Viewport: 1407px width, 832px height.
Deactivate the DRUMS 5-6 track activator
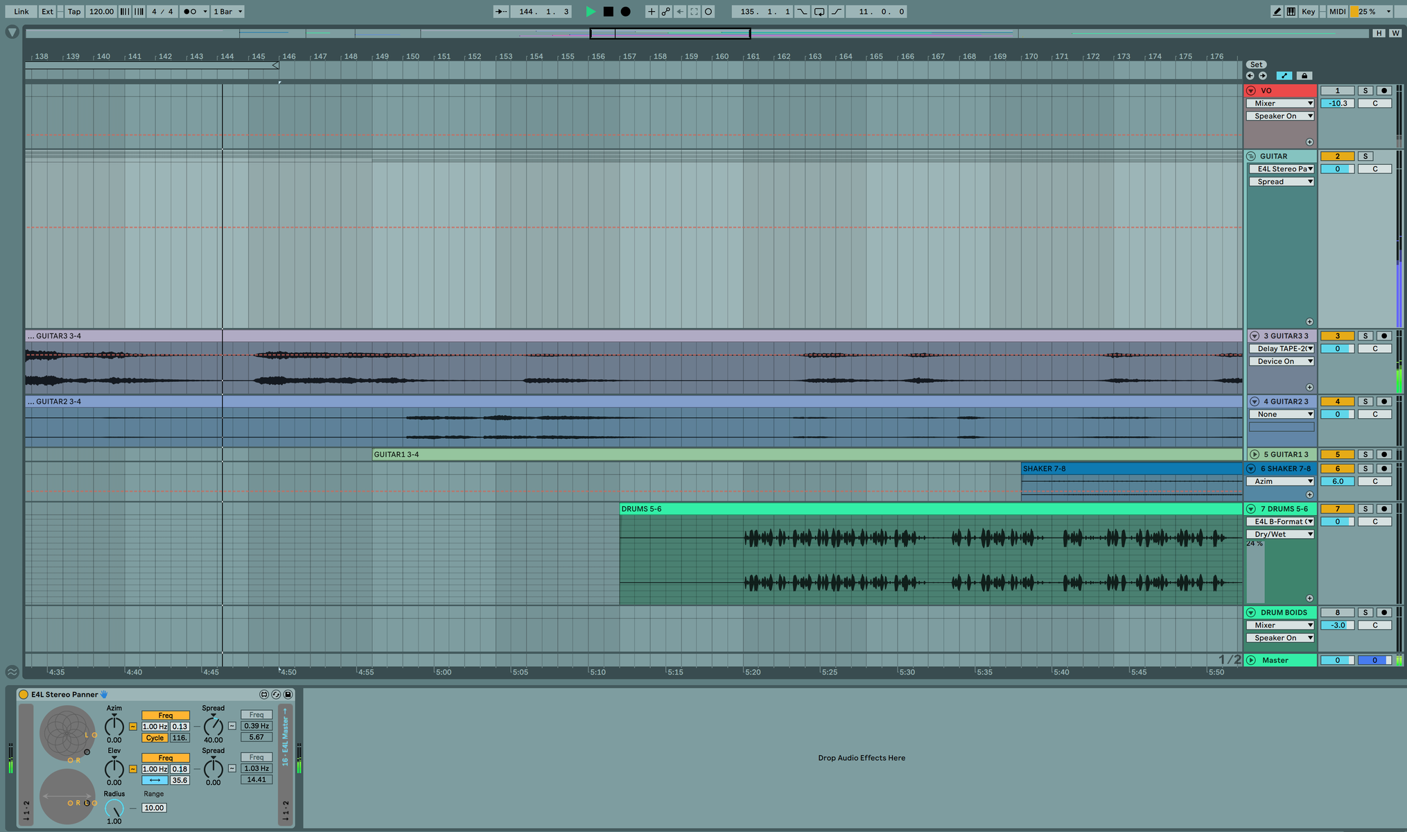1337,509
